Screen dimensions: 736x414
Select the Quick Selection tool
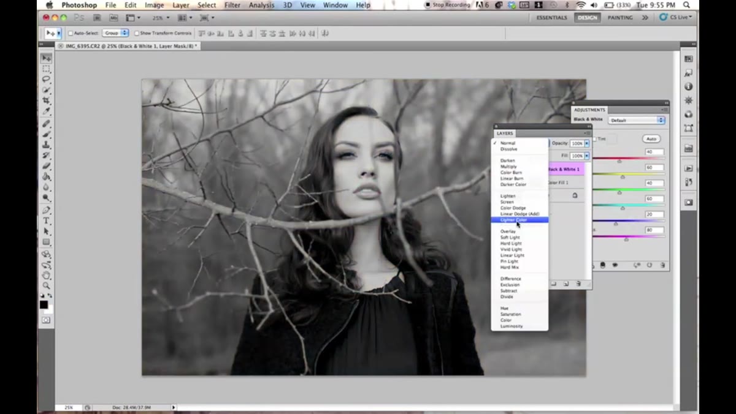click(47, 90)
